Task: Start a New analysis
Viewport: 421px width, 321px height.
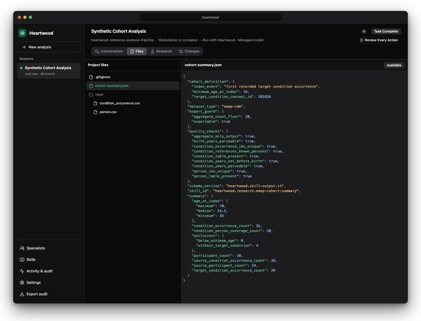Action: click(49, 47)
